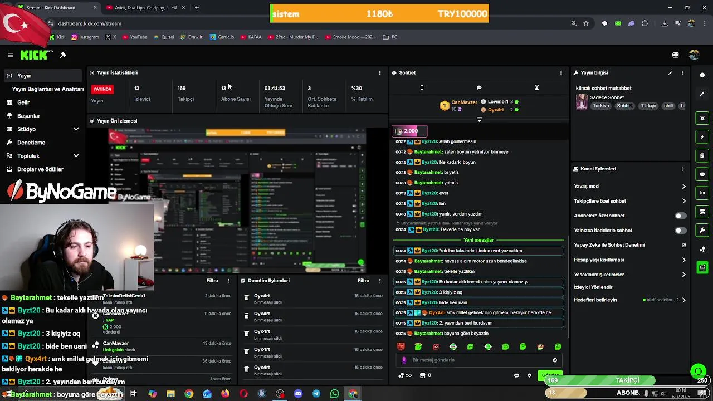Open Kanal Eylemleri three-dot menu
This screenshot has width=713, height=401.
coord(682,169)
